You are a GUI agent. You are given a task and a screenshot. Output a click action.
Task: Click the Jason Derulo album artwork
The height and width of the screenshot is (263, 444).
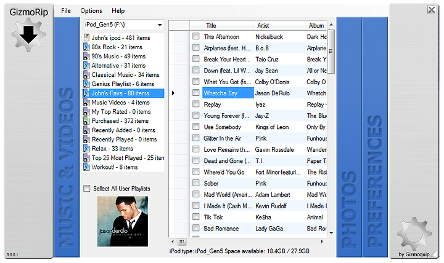pyautogui.click(x=123, y=221)
